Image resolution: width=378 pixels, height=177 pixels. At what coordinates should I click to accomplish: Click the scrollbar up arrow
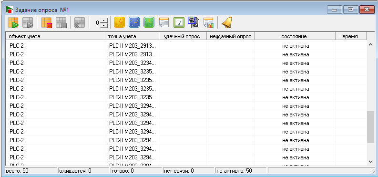pyautogui.click(x=371, y=45)
